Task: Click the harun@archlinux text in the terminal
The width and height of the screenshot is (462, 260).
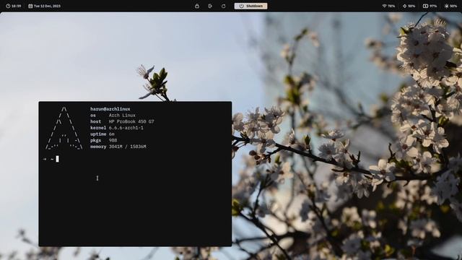Action: (110, 109)
